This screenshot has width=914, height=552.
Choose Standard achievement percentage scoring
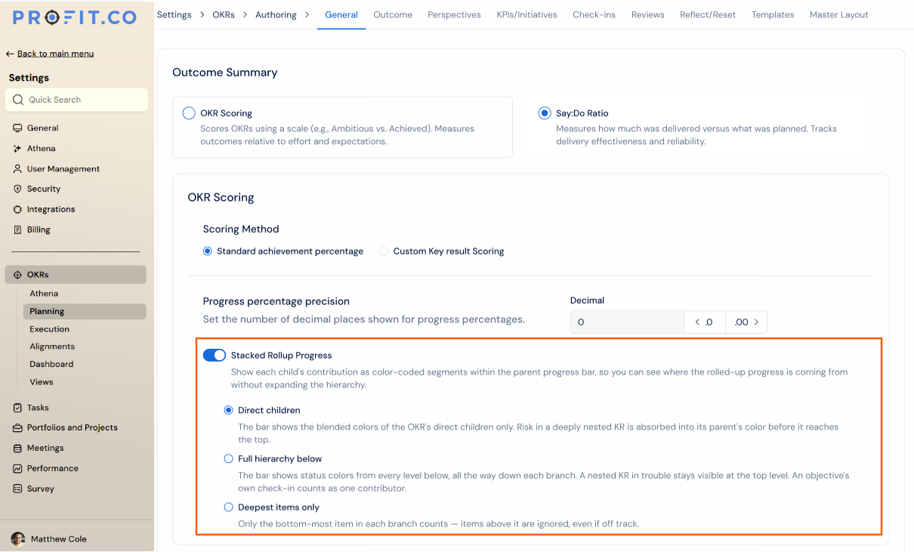(x=208, y=251)
